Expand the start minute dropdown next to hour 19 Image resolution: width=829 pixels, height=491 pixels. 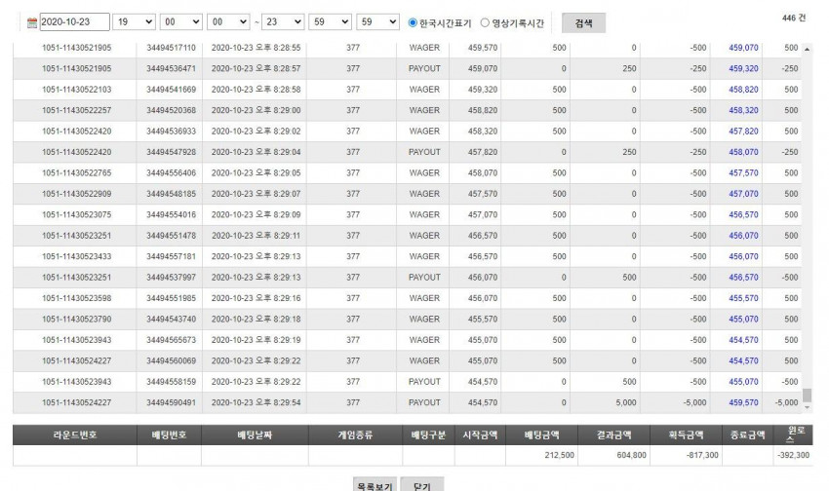point(180,22)
